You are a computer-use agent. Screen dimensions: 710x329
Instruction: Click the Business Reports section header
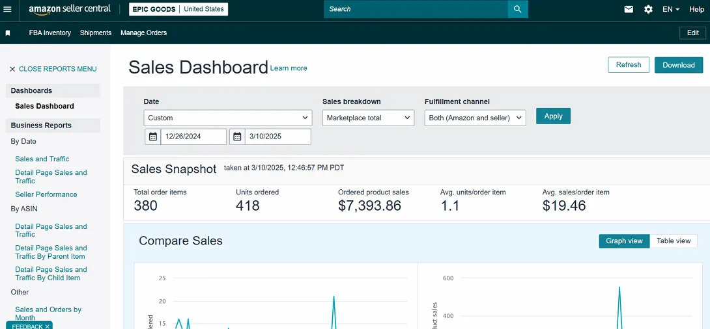[x=53, y=125]
